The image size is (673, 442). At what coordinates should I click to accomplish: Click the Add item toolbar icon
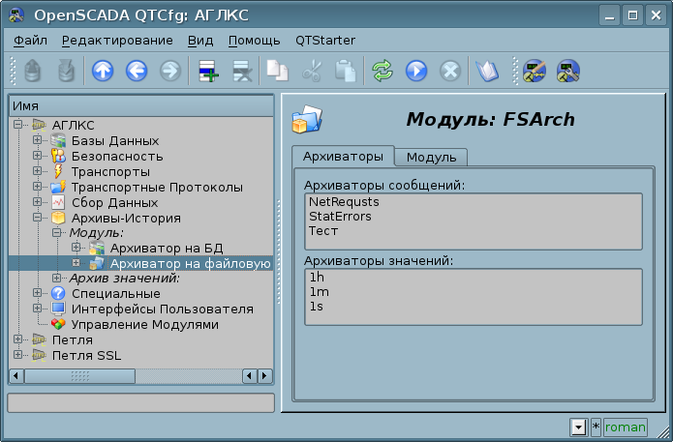pos(207,71)
